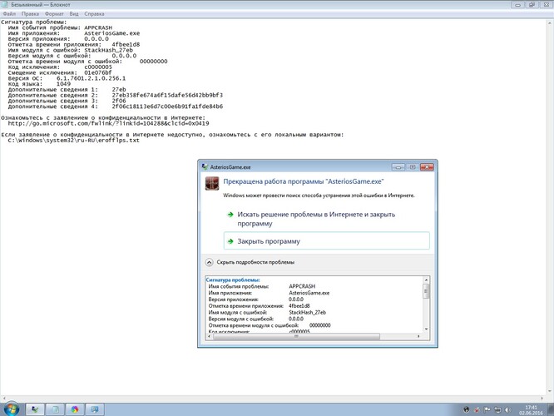
Task: Click right arrow of details horizontal scrollbar
Action: [418, 336]
